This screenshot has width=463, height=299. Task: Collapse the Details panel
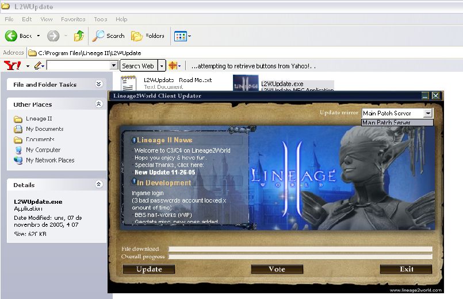pyautogui.click(x=98, y=184)
